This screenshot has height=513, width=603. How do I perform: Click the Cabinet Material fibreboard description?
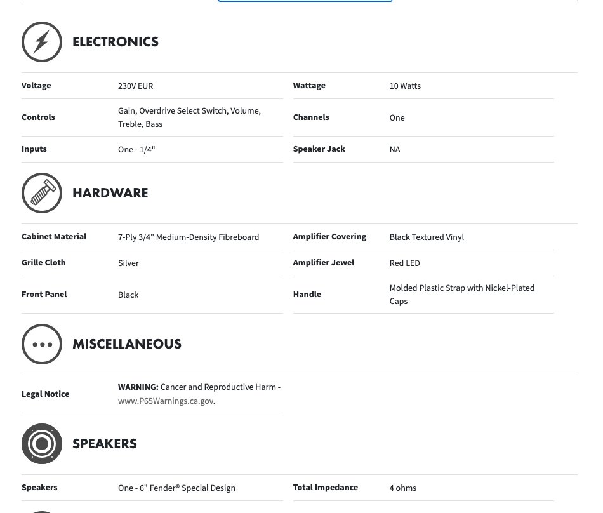189,237
